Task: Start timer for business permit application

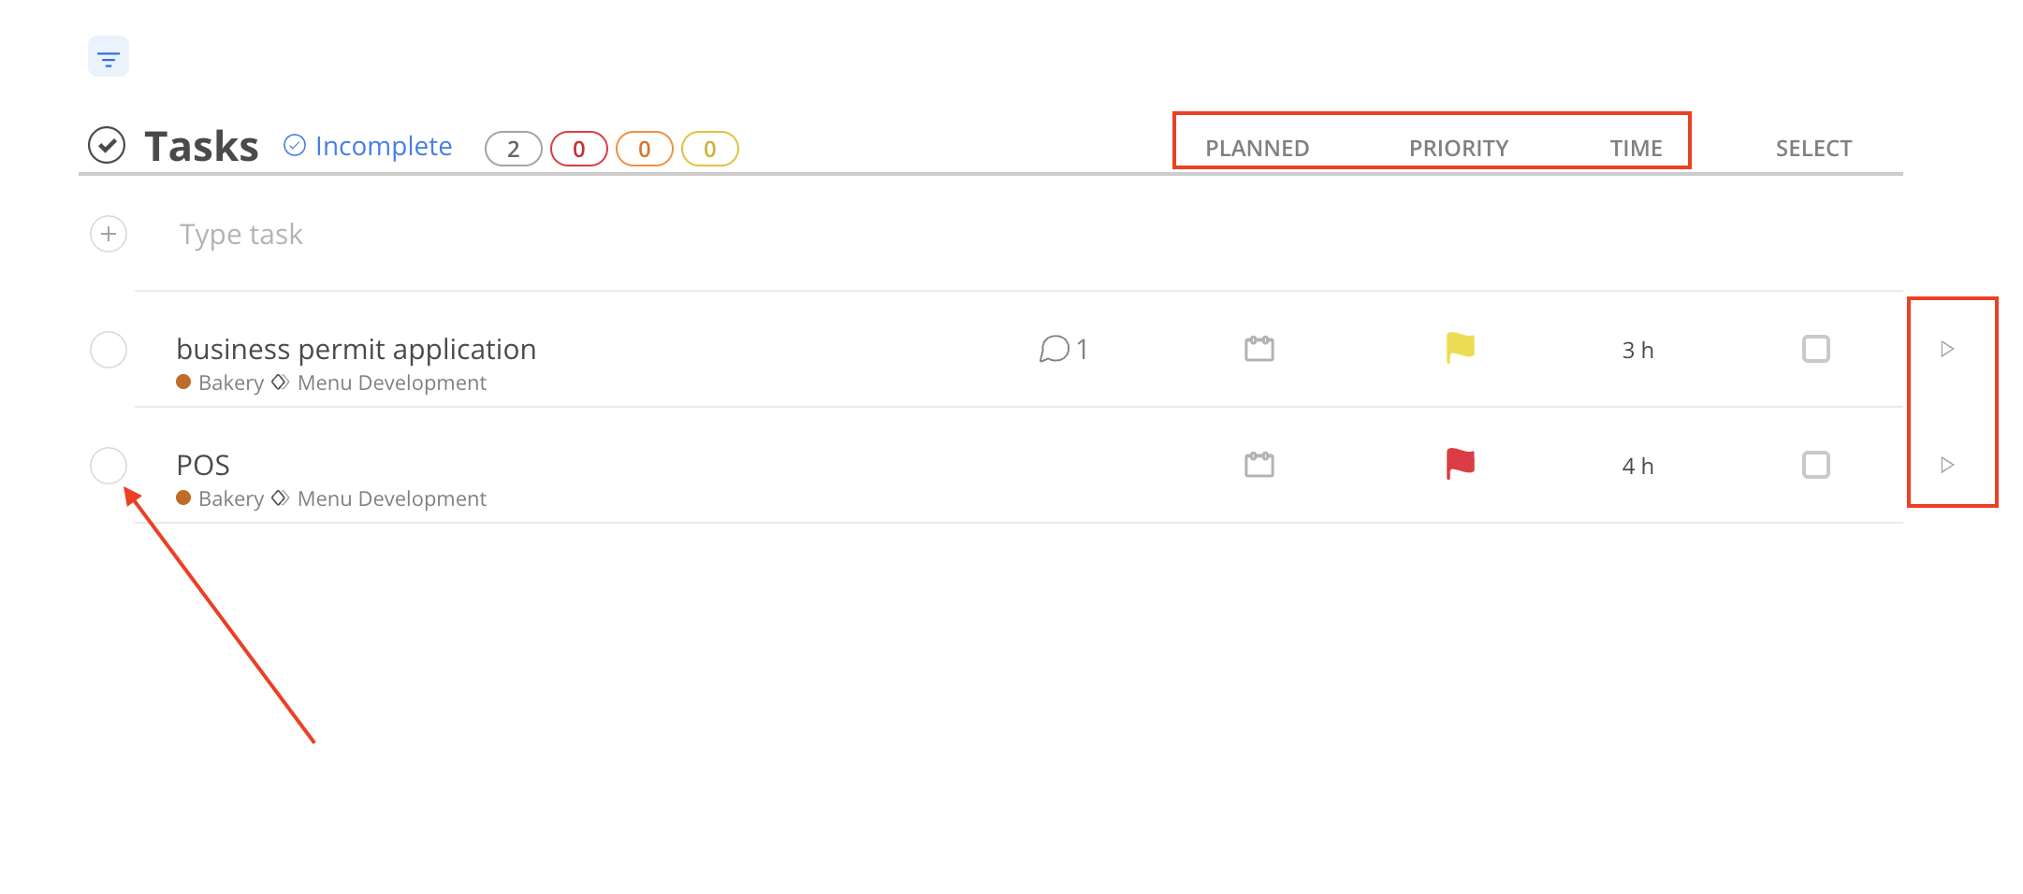Action: tap(1947, 349)
